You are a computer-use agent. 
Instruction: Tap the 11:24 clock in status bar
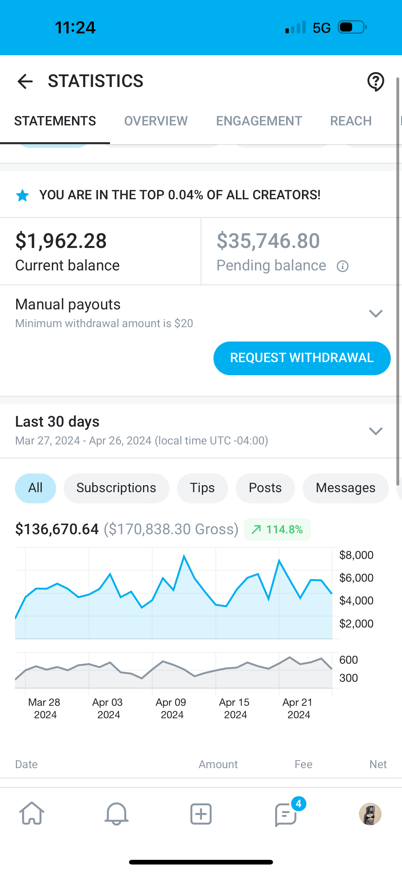coord(75,27)
